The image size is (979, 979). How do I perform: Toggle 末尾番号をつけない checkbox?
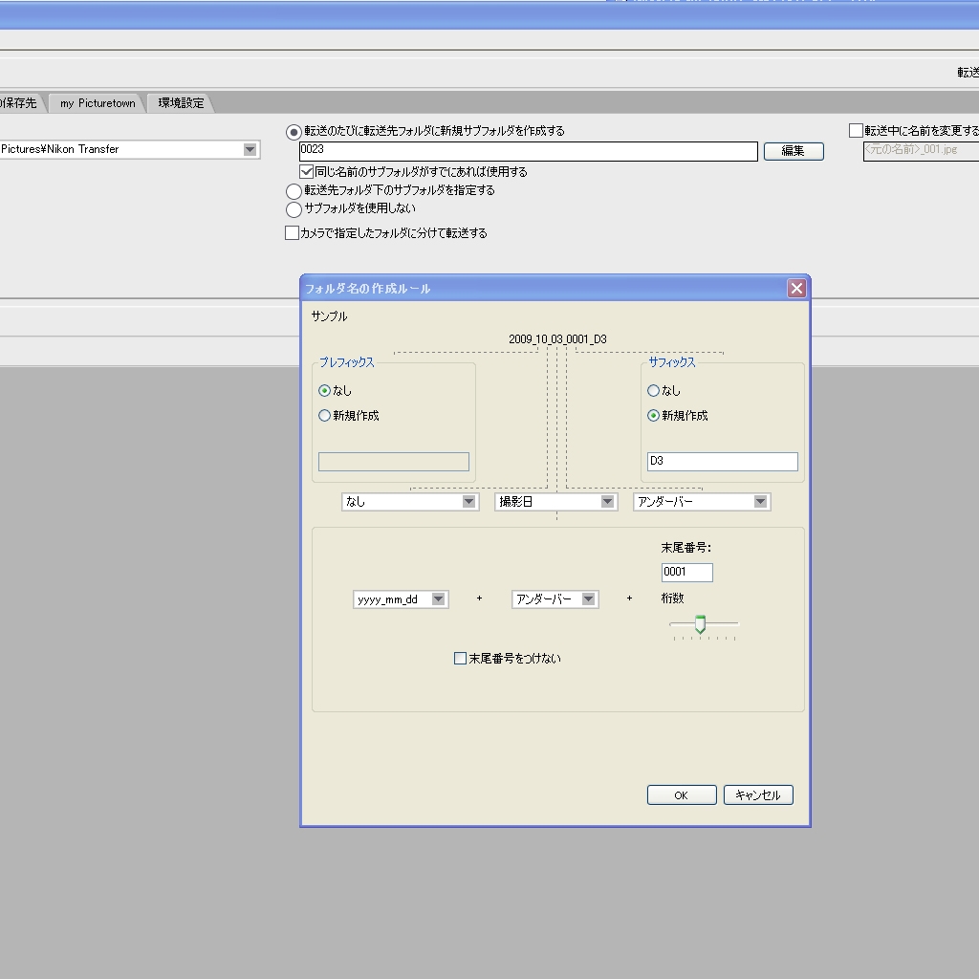461,658
